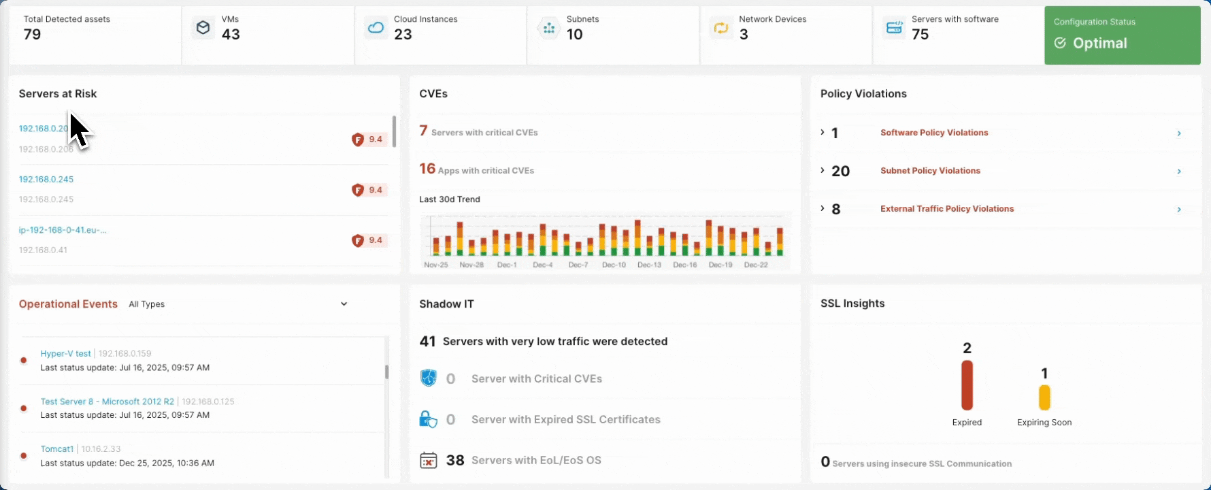This screenshot has width=1211, height=490.
Task: Click the Servers with software icon
Action: 893,28
